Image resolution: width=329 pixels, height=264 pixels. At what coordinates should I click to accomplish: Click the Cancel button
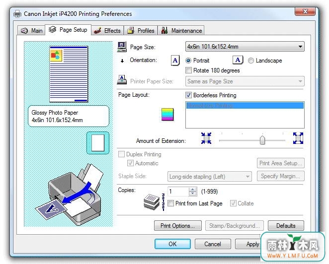pyautogui.click(x=213, y=244)
